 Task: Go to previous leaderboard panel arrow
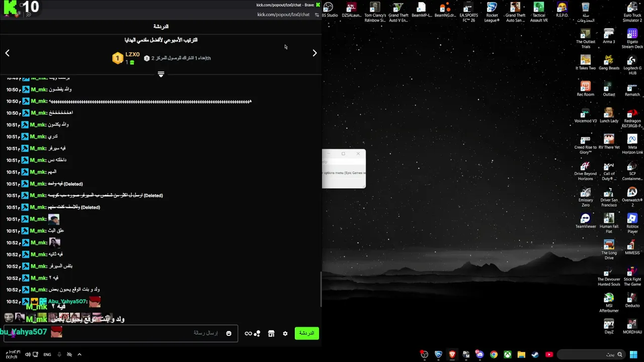[7, 53]
